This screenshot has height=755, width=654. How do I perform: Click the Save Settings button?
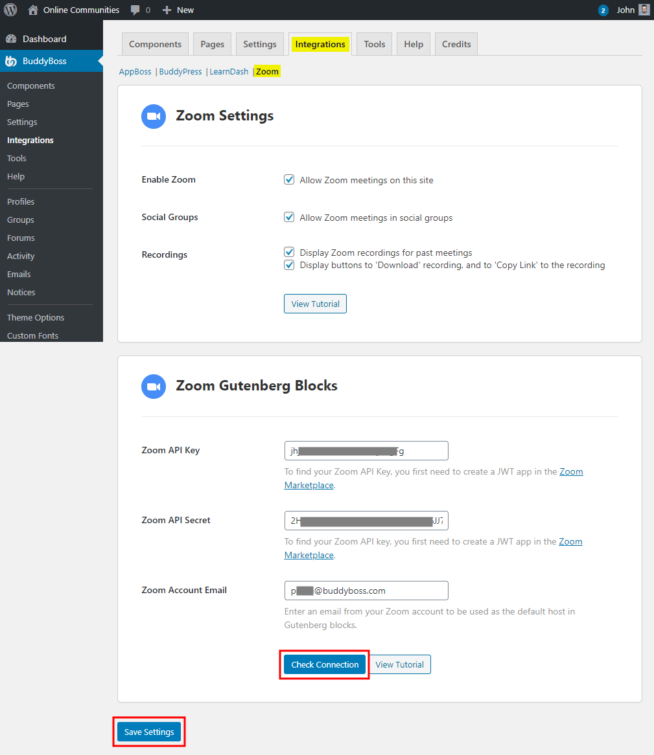pyautogui.click(x=149, y=732)
